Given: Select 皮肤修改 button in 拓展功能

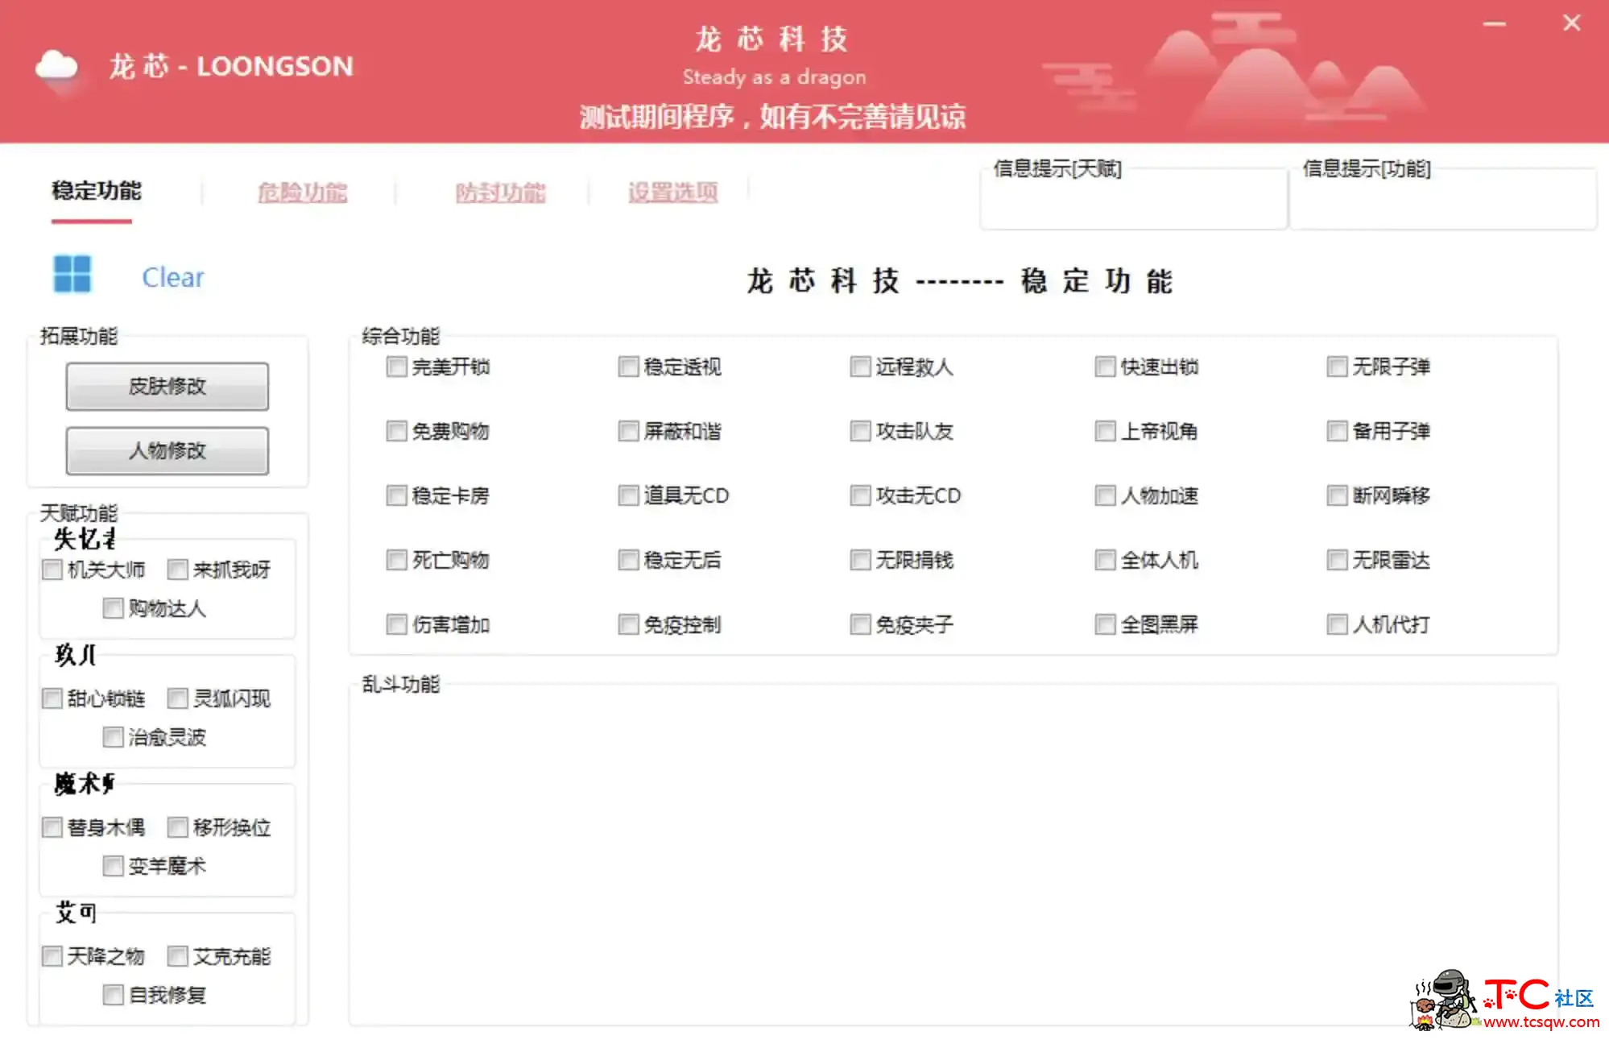Looking at the screenshot, I should click(x=170, y=386).
